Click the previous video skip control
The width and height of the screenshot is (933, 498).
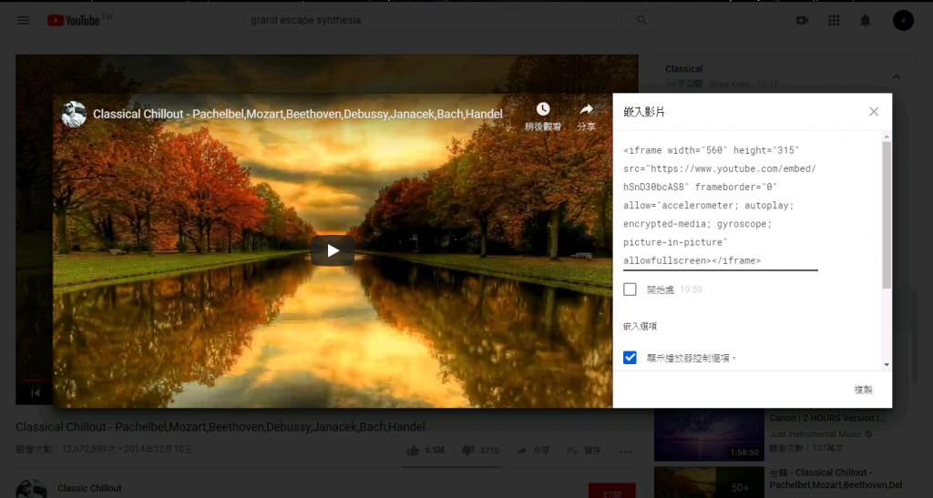point(36,392)
